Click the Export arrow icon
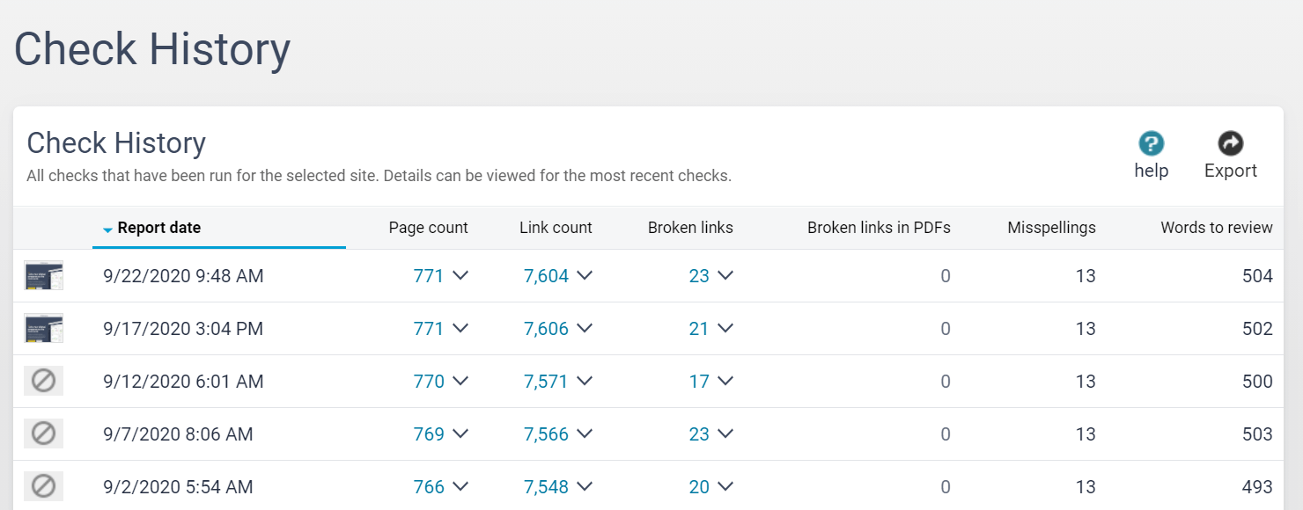 (x=1230, y=143)
